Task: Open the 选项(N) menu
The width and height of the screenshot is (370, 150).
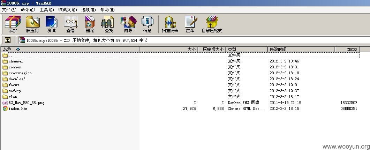Action: (89, 10)
